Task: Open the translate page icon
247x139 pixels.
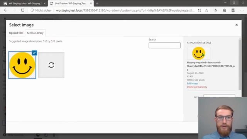Action: click(200, 10)
